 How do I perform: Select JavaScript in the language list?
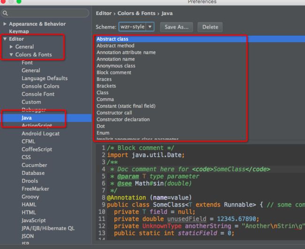pyautogui.click(x=34, y=220)
